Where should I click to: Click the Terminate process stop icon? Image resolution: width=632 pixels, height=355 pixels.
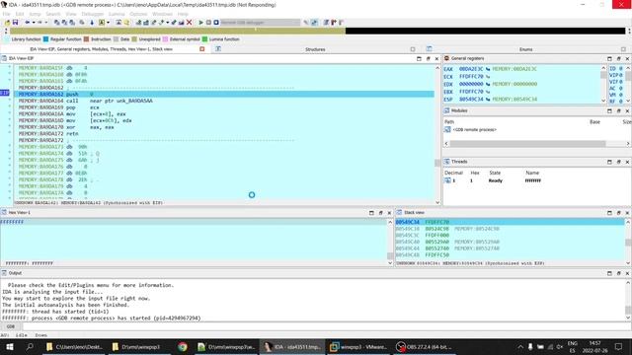(216, 23)
